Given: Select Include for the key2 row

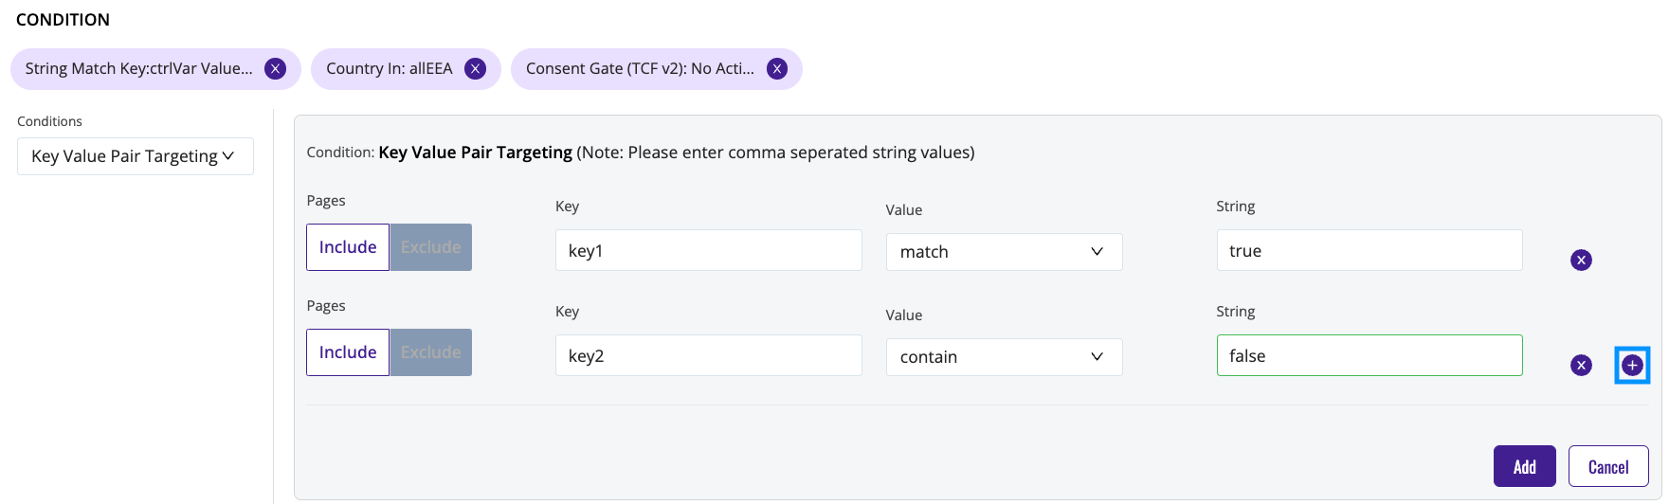Looking at the screenshot, I should pos(348,352).
